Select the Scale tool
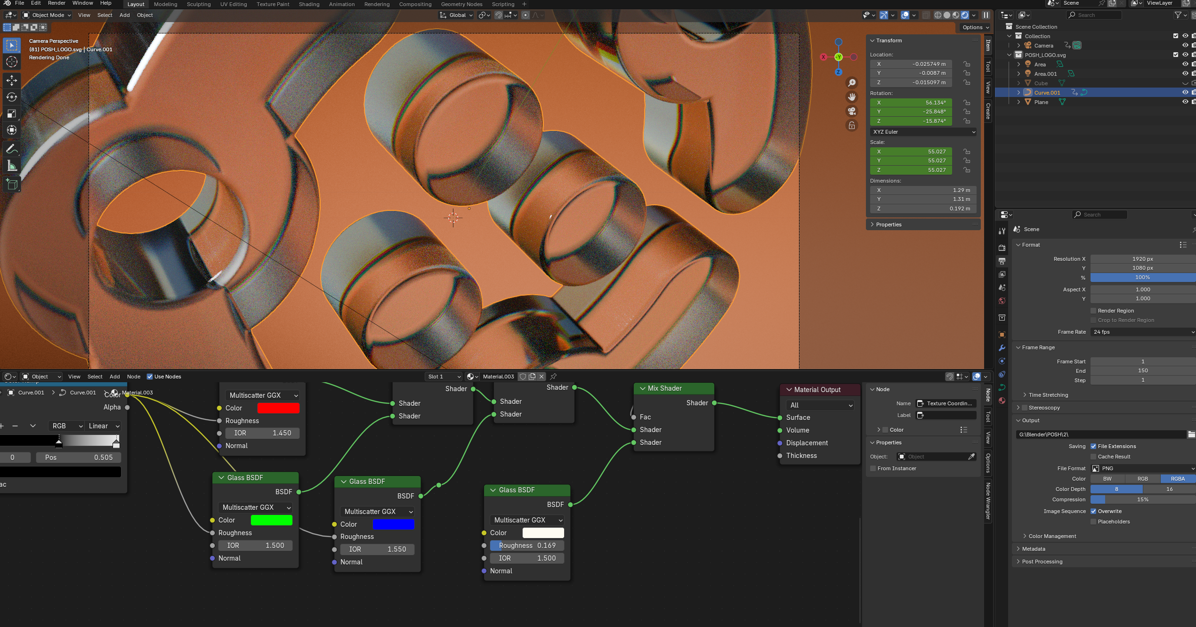1196x627 pixels. click(x=12, y=113)
